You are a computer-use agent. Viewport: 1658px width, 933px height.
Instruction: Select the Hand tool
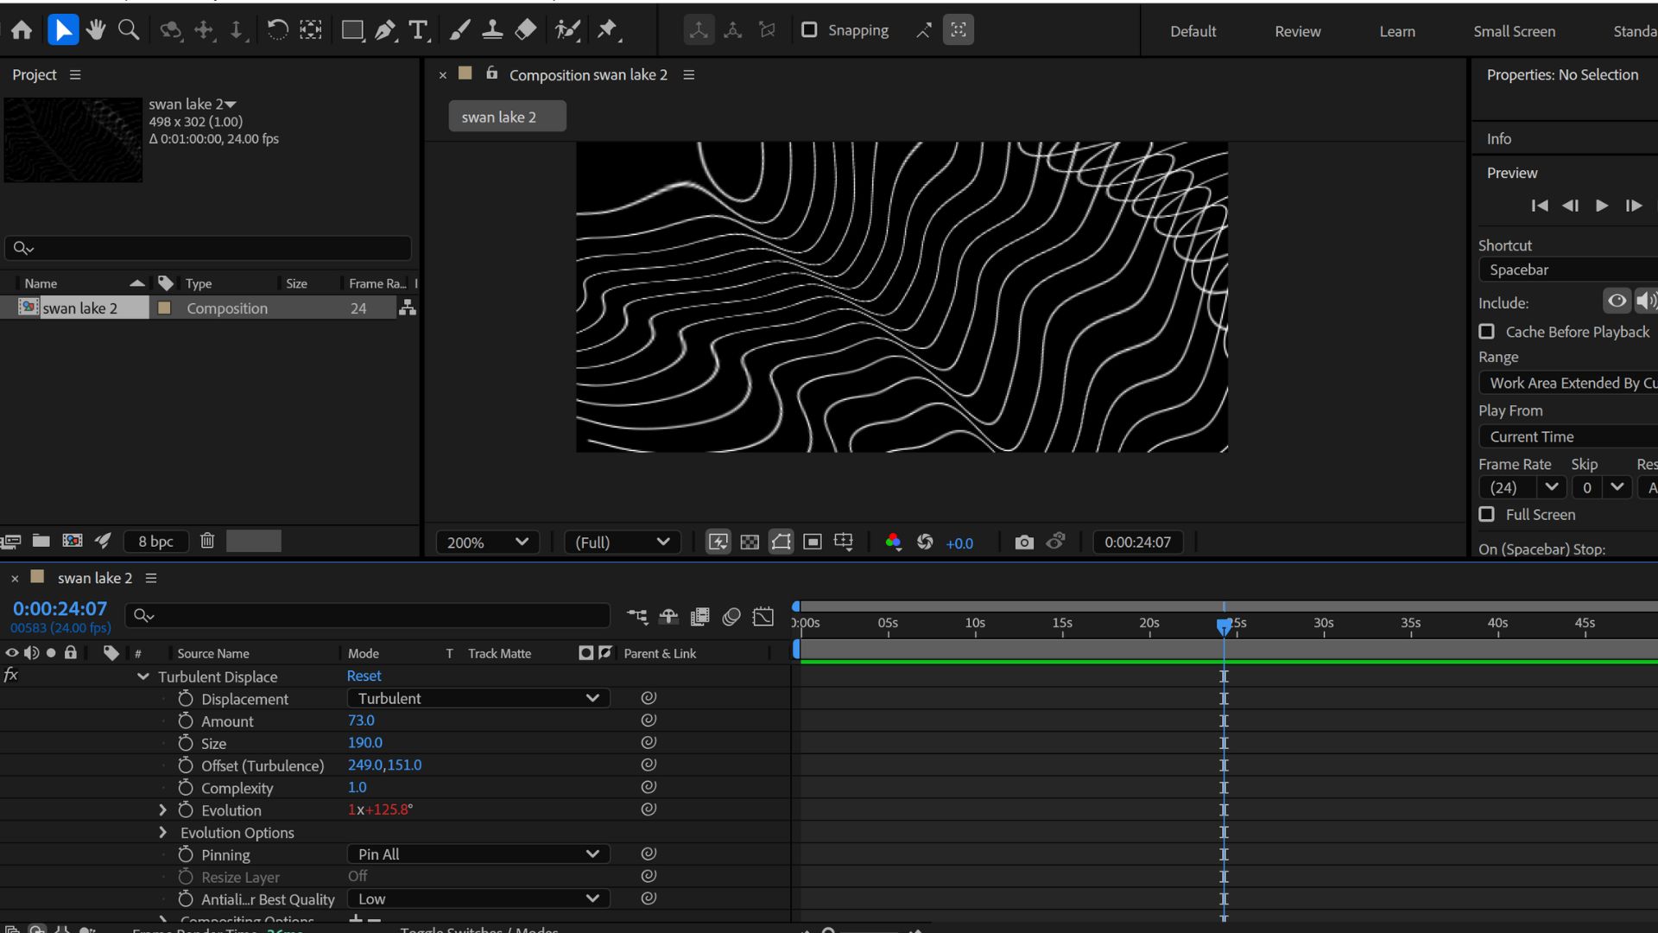pos(95,30)
